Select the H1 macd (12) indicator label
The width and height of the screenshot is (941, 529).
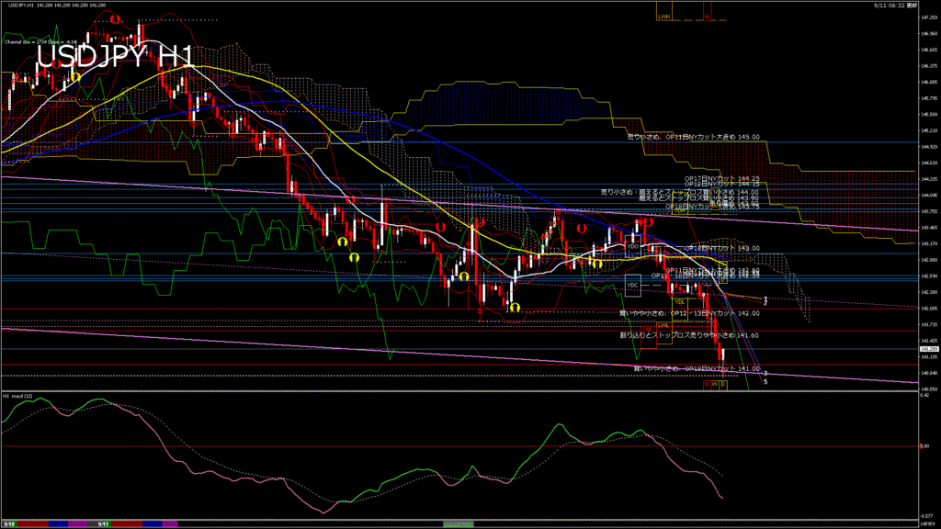pos(18,396)
